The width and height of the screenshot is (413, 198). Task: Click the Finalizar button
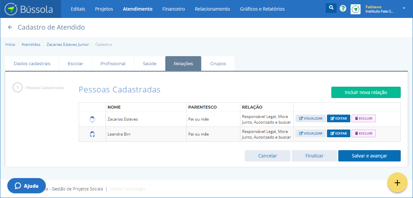point(314,156)
